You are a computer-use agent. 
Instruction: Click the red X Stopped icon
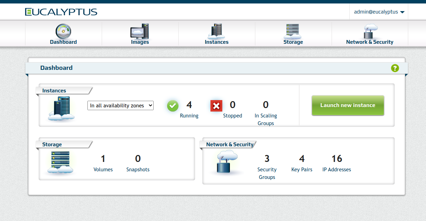(216, 106)
